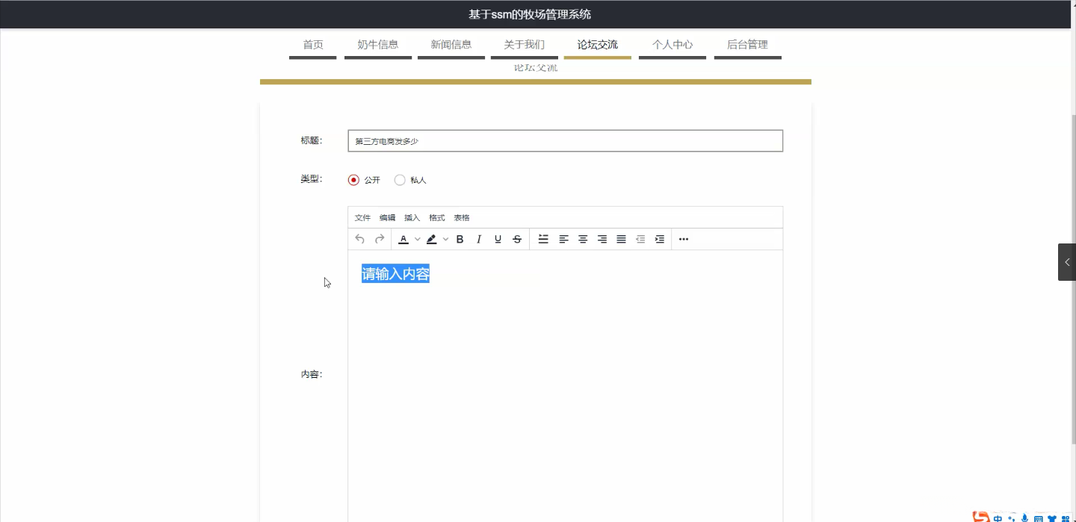Select the 公开 radio button
The height and width of the screenshot is (522, 1076).
353,180
